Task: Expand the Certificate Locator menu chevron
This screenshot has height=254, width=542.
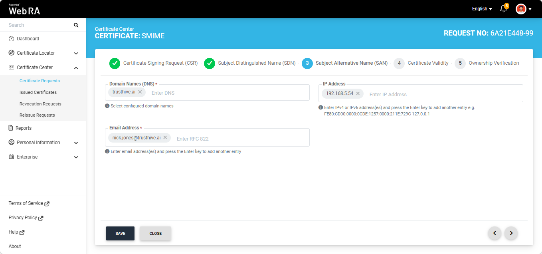Action: 76,53
